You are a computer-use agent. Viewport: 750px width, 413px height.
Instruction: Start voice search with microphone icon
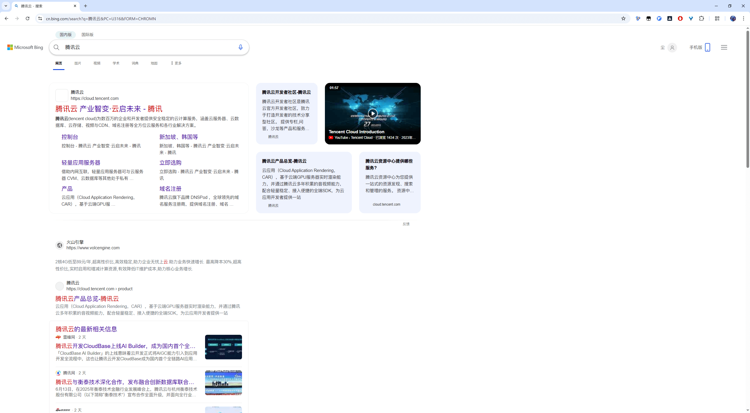coord(241,47)
